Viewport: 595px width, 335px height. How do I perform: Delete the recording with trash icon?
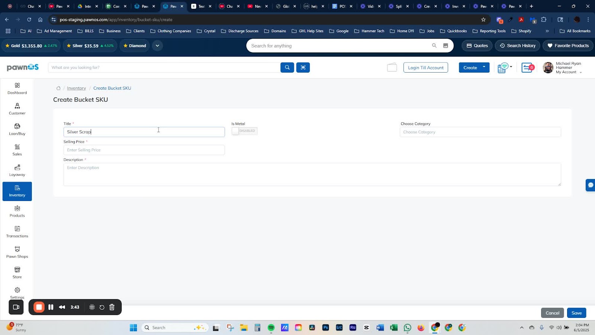tap(112, 307)
